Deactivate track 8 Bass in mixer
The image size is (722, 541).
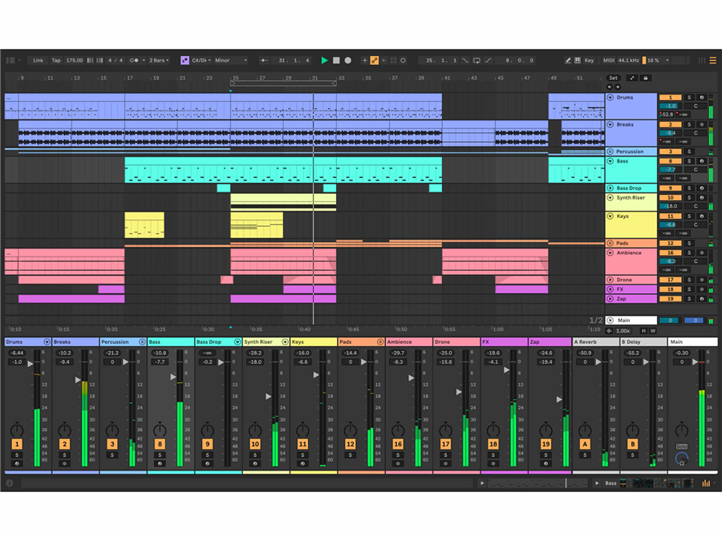pos(160,444)
